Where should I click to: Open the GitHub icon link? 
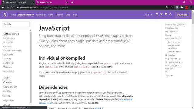(157, 14)
